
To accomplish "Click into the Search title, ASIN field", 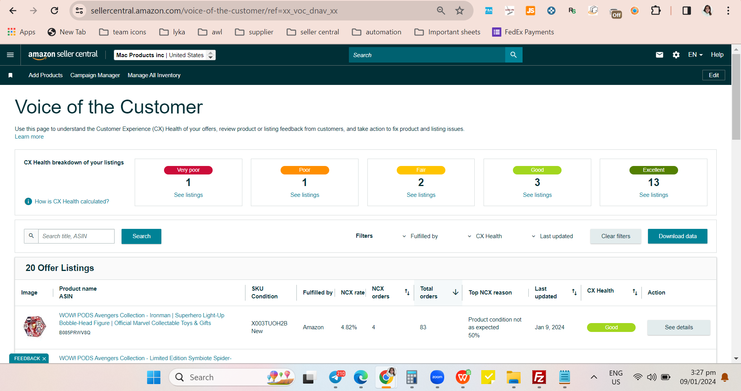I will point(76,236).
